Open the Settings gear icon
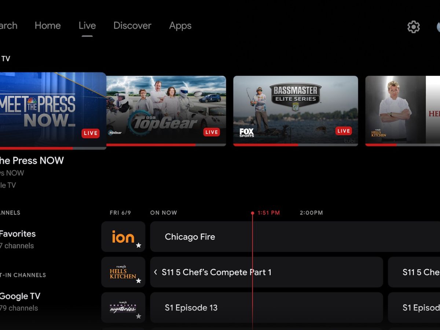440x330 pixels. [x=413, y=27]
